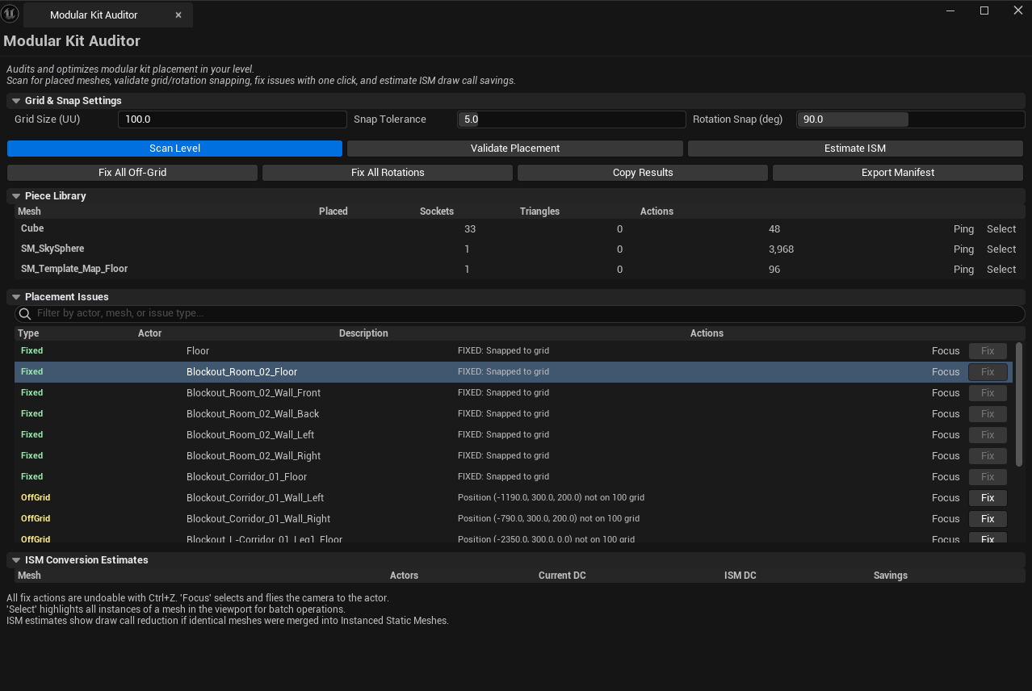The width and height of the screenshot is (1032, 691).
Task: Fix Blockout_Corridor_01_Wall_Left off-grid issue
Action: click(x=988, y=498)
